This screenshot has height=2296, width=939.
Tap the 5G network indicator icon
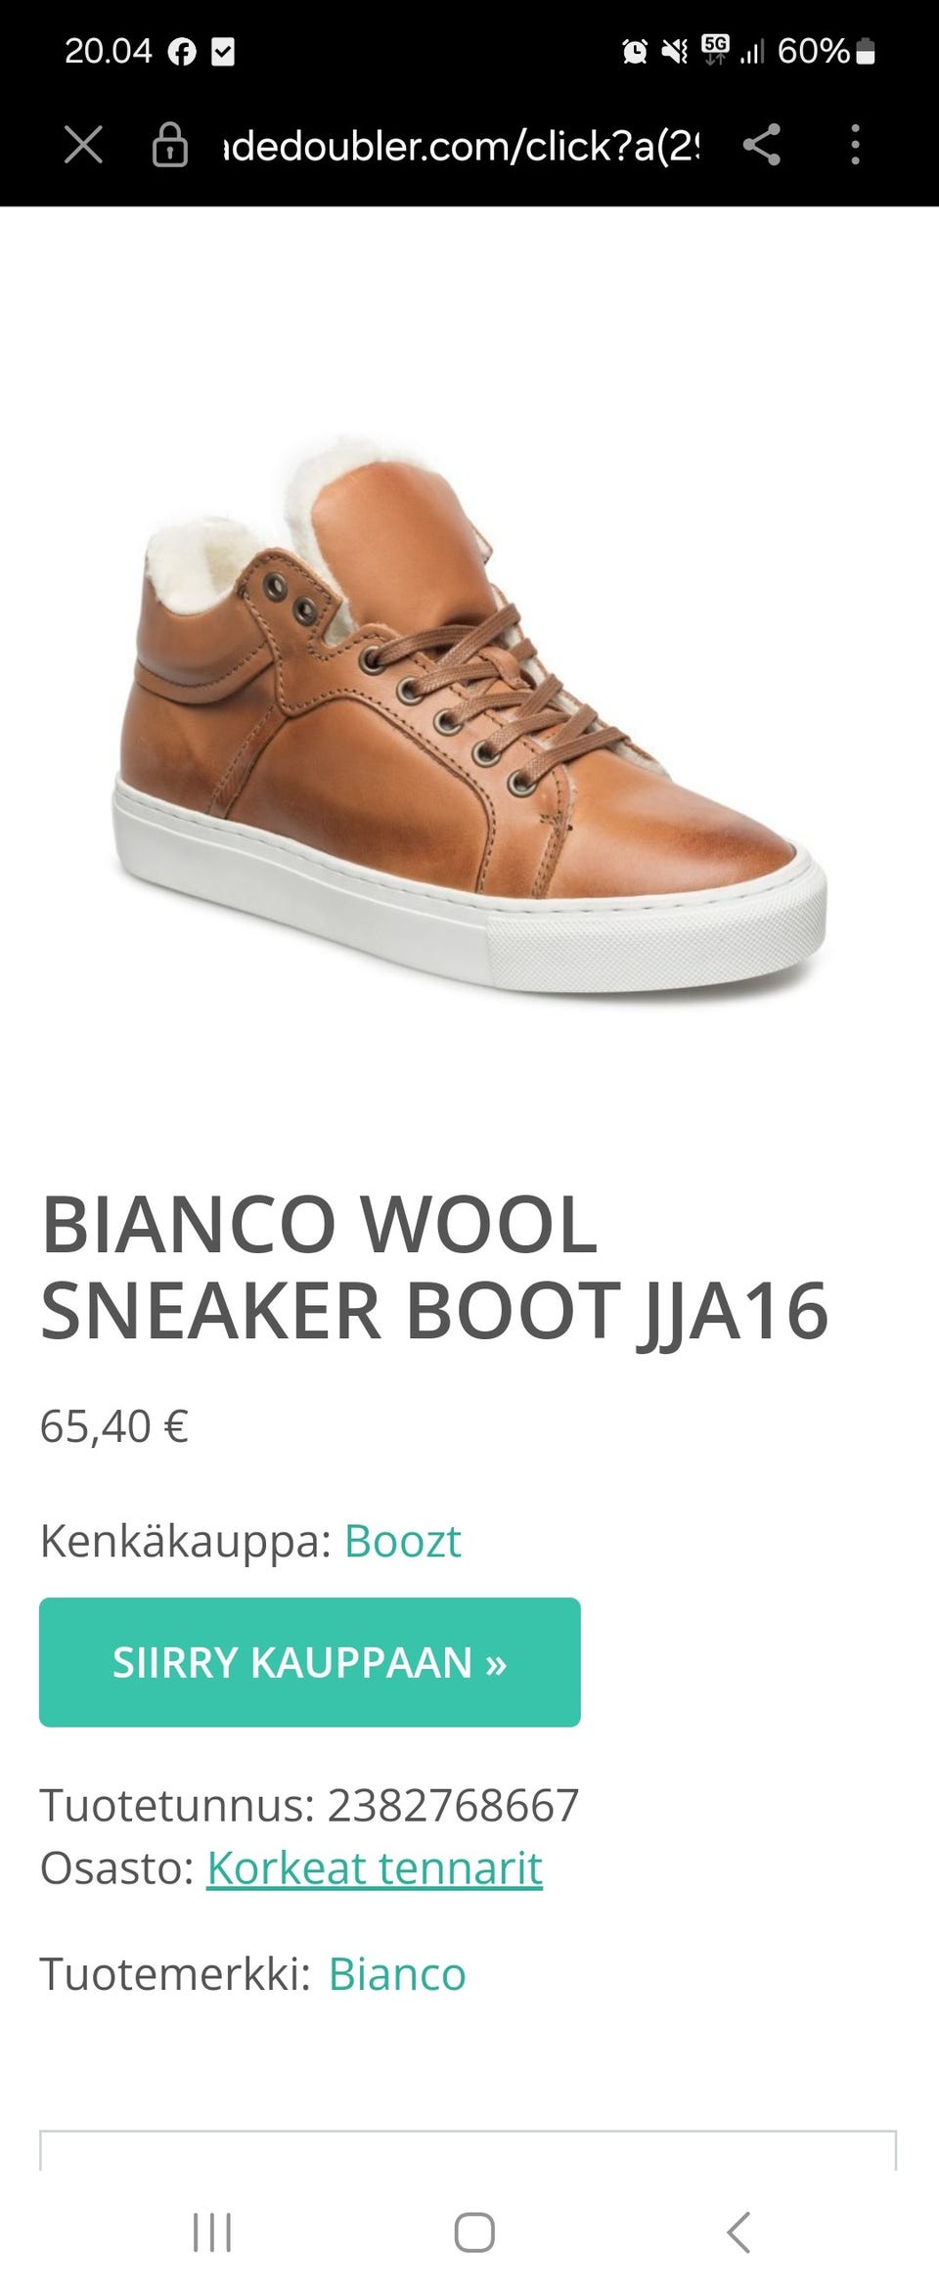(715, 50)
